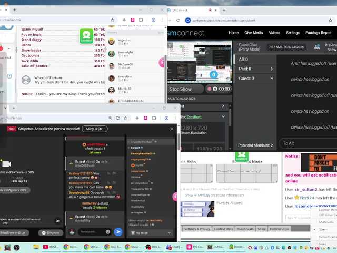The width and height of the screenshot is (337, 253).
Task: Open the OBS taskbar button
Action: (152, 247)
